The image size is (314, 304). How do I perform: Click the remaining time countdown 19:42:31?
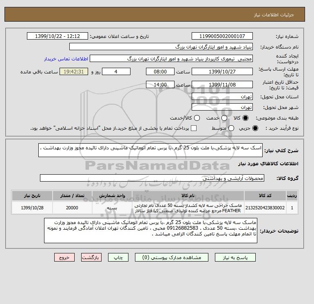coord(74,71)
